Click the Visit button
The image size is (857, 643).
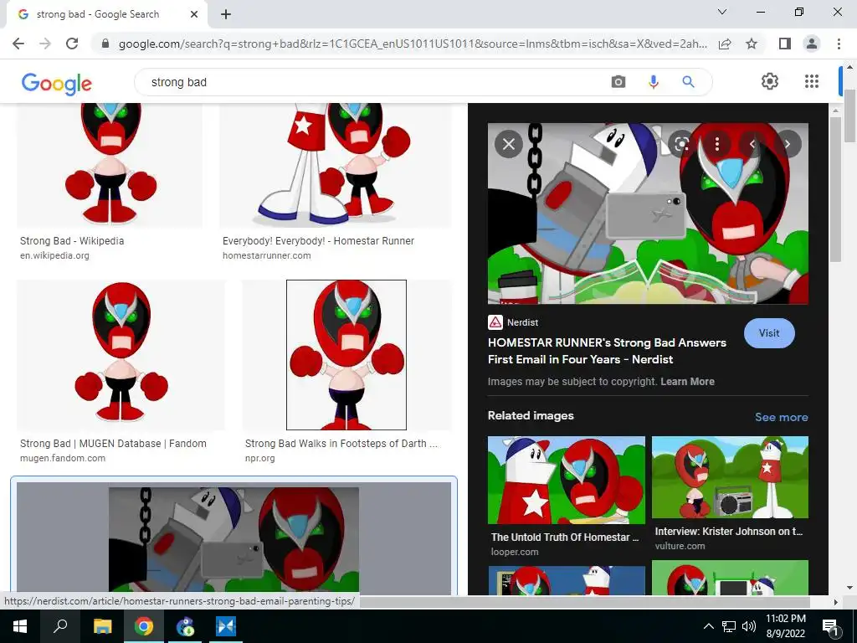point(769,333)
